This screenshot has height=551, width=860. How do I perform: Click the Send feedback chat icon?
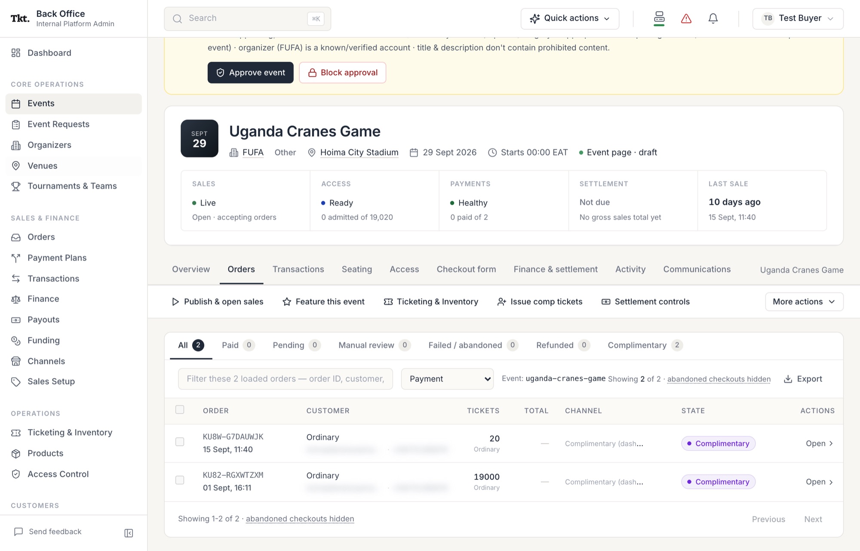[x=18, y=532]
